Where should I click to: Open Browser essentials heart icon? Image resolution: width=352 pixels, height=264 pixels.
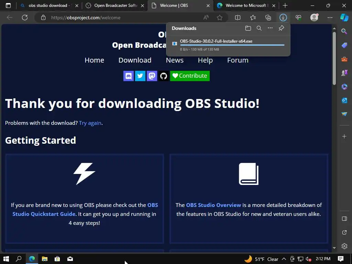298,18
